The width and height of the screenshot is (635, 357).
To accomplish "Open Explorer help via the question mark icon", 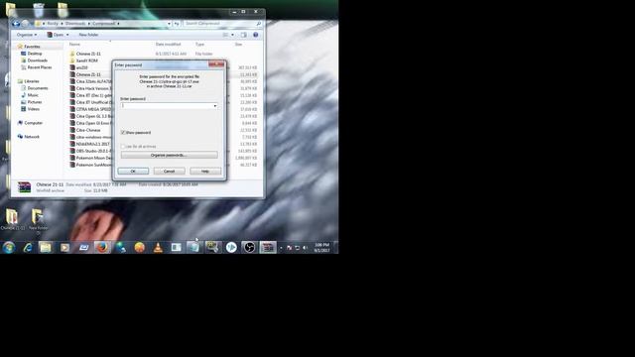I will pos(256,35).
